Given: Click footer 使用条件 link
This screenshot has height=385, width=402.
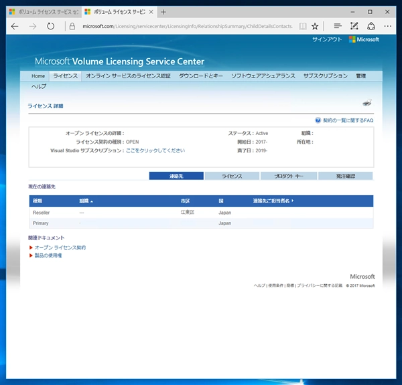Looking at the screenshot, I should [x=275, y=285].
